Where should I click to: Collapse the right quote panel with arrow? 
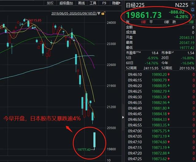pyautogui.click(x=123, y=117)
